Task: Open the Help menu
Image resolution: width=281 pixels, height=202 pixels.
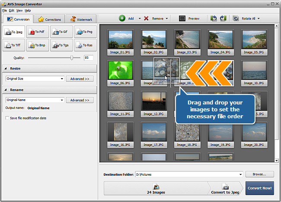Action: [28, 10]
